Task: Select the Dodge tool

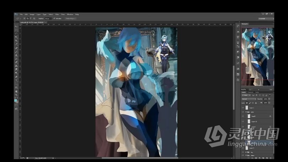Action: [x=16, y=73]
